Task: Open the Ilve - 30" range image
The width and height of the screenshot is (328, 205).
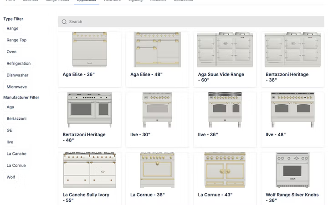Action: point(157,109)
